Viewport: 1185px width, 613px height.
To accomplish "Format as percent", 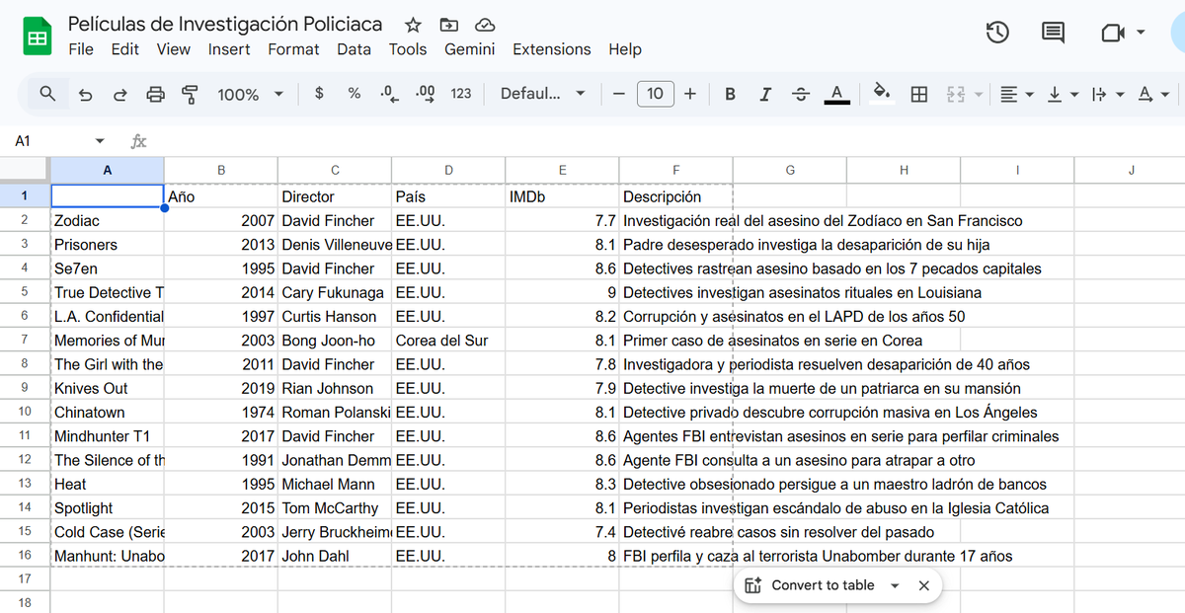I will pyautogui.click(x=355, y=94).
